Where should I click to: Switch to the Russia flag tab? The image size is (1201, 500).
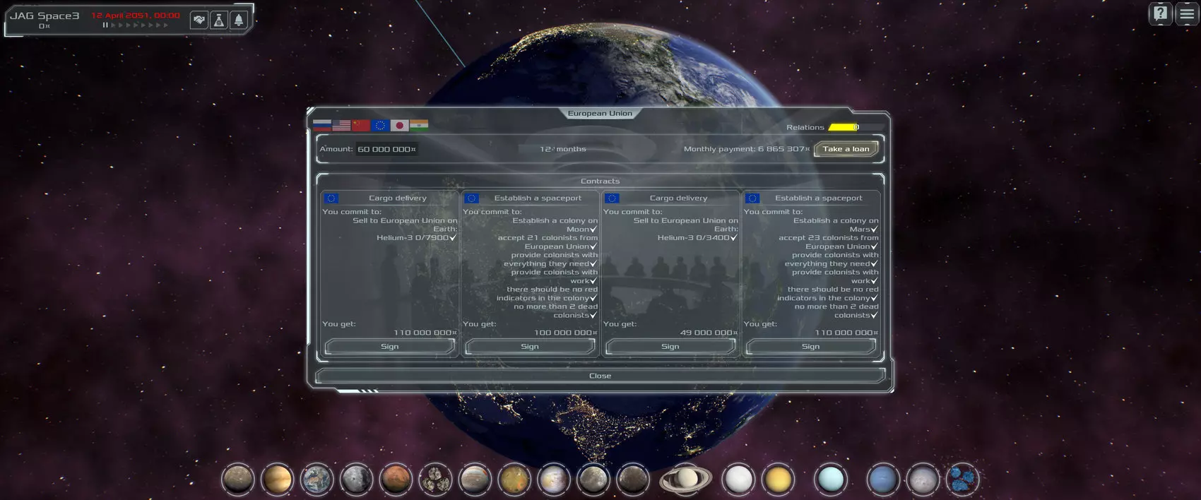[x=322, y=125]
